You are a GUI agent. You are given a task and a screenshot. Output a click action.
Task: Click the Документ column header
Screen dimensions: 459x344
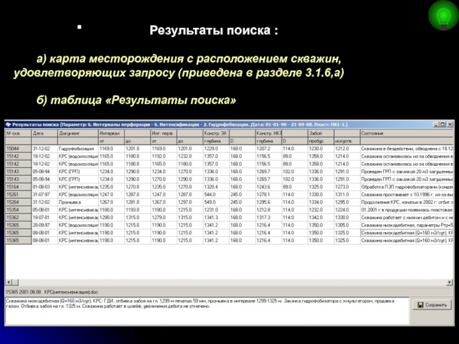77,132
